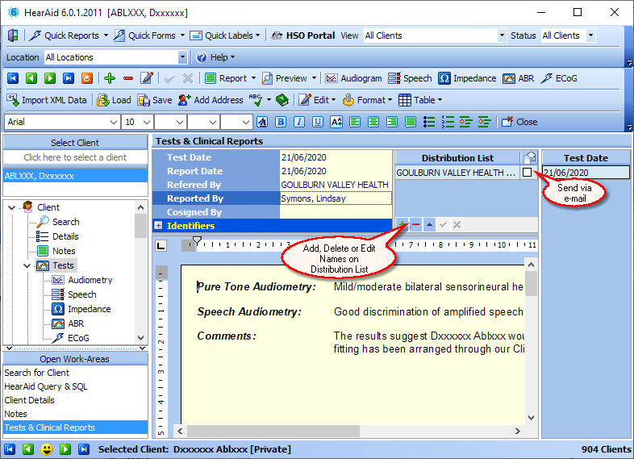Open ECoG from the toolbar
Screen dimensions: 634x459
coord(559,78)
